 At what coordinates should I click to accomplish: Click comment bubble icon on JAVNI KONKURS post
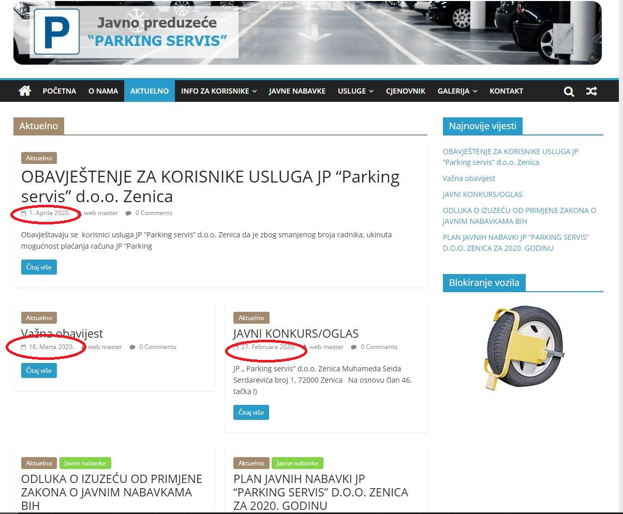pyautogui.click(x=353, y=347)
